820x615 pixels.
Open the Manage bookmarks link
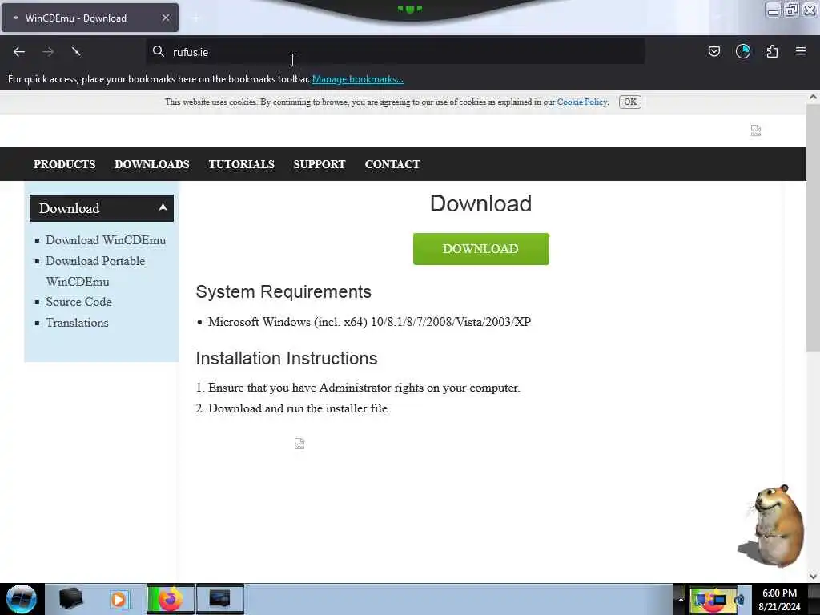358,79
